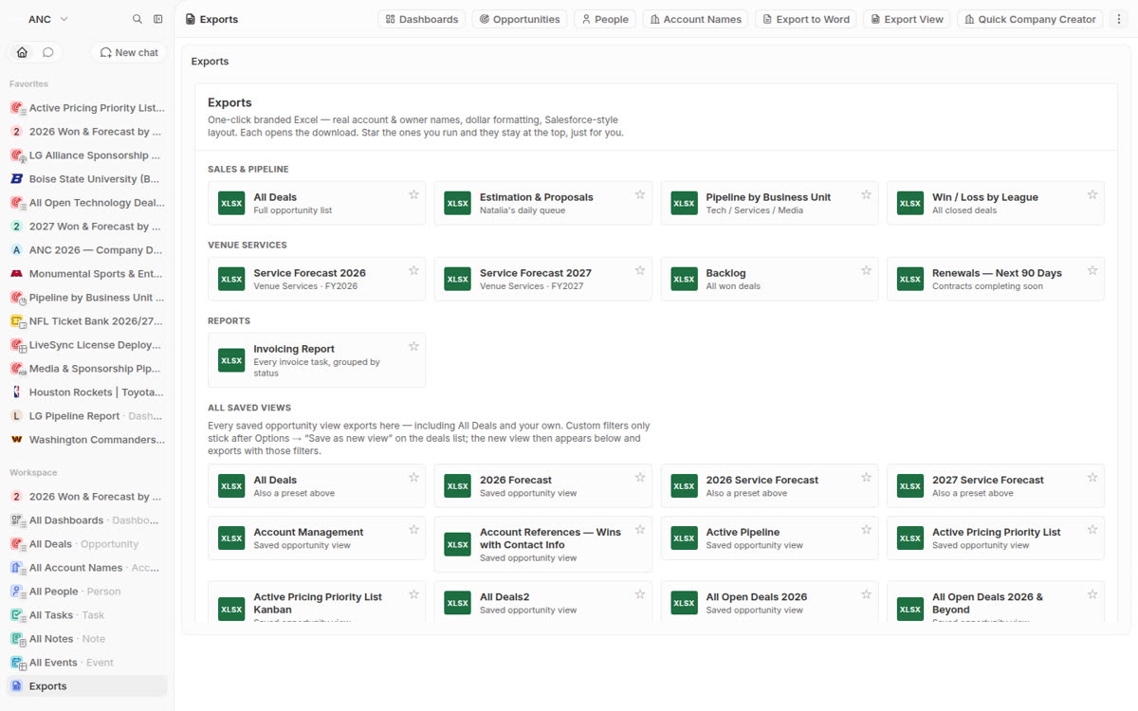Star the Pipeline by Business Unit export
Image resolution: width=1138 pixels, height=711 pixels.
pos(866,194)
